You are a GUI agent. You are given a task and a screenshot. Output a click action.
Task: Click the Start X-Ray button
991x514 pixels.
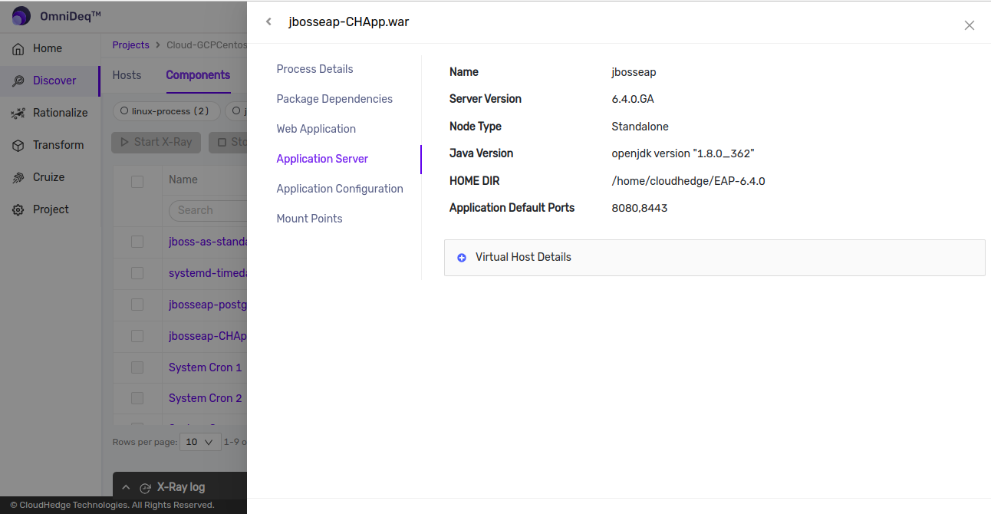(x=156, y=142)
